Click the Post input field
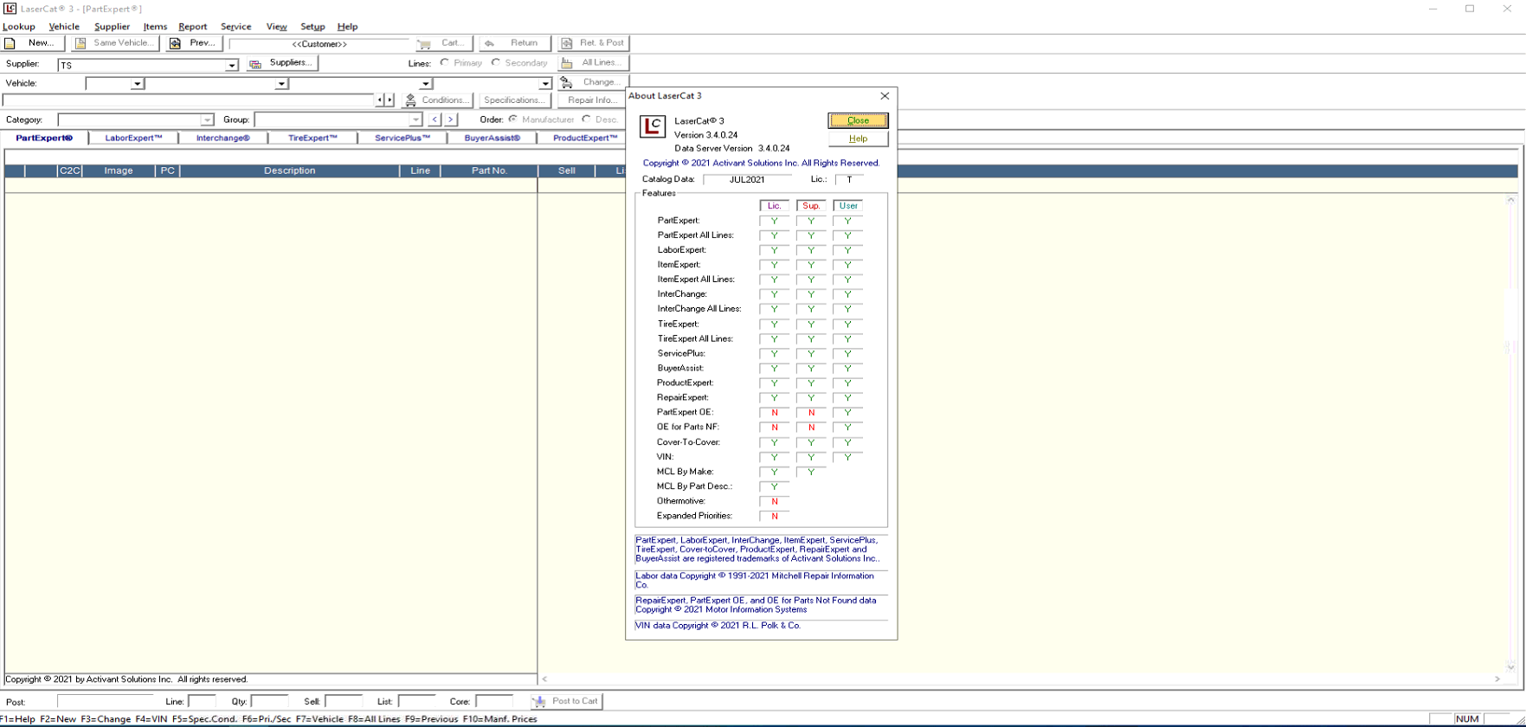Viewport: 1526px width, 727px height. click(106, 702)
